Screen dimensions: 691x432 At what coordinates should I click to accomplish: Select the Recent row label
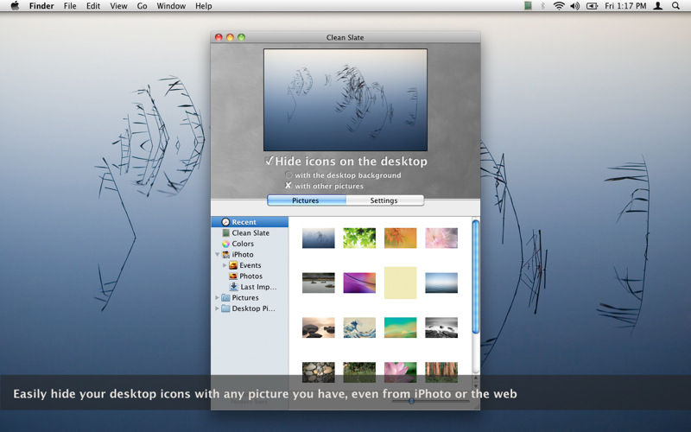pos(244,222)
